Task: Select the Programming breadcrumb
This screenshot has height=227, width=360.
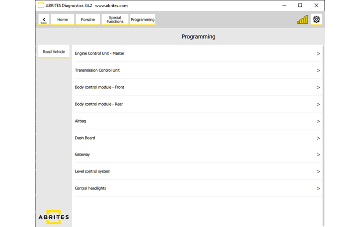Action: (x=143, y=19)
